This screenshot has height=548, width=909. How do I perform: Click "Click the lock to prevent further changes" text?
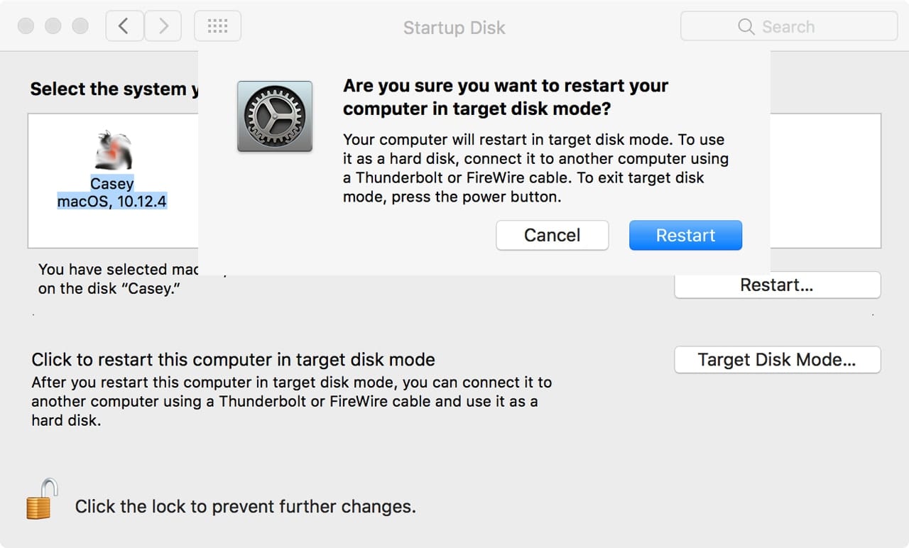(245, 507)
